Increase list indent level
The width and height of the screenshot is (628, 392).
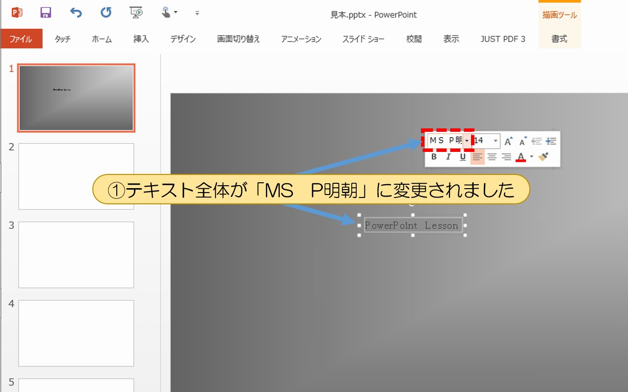551,141
